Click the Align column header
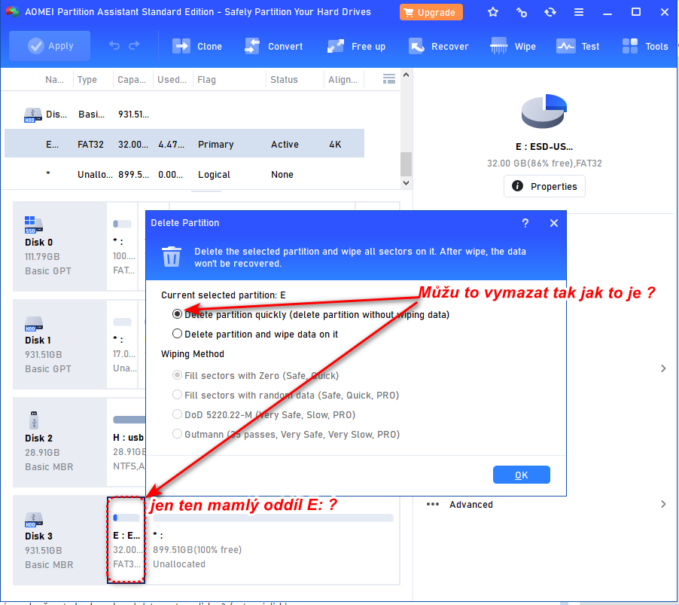This screenshot has height=605, width=679. [343, 80]
